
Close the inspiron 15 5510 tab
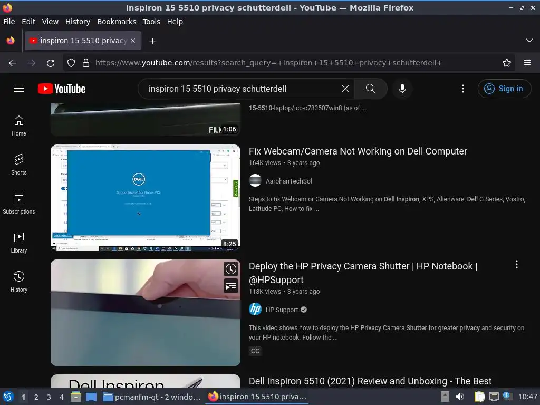click(x=133, y=41)
